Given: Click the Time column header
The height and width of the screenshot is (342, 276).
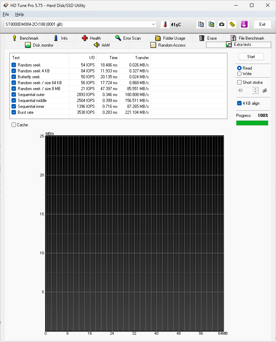Looking at the screenshot, I should pos(108,58).
